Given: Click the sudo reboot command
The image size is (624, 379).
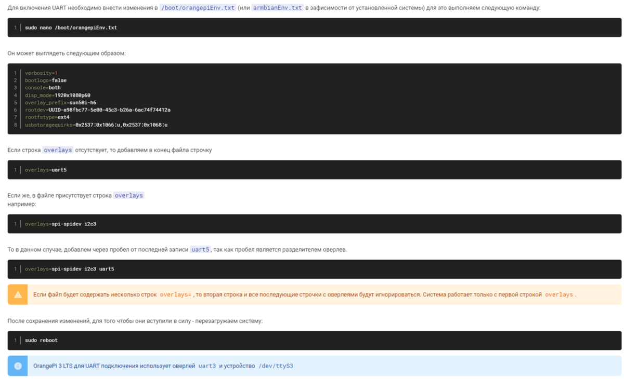Looking at the screenshot, I should tap(41, 340).
